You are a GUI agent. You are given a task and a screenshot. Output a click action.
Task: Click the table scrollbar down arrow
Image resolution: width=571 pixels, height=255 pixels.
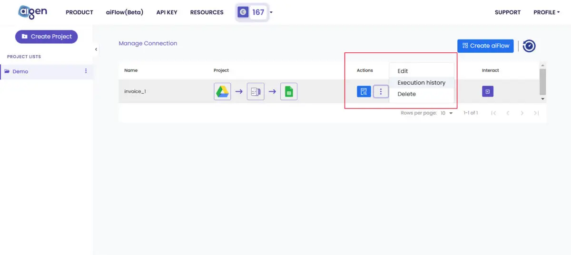pyautogui.click(x=543, y=99)
